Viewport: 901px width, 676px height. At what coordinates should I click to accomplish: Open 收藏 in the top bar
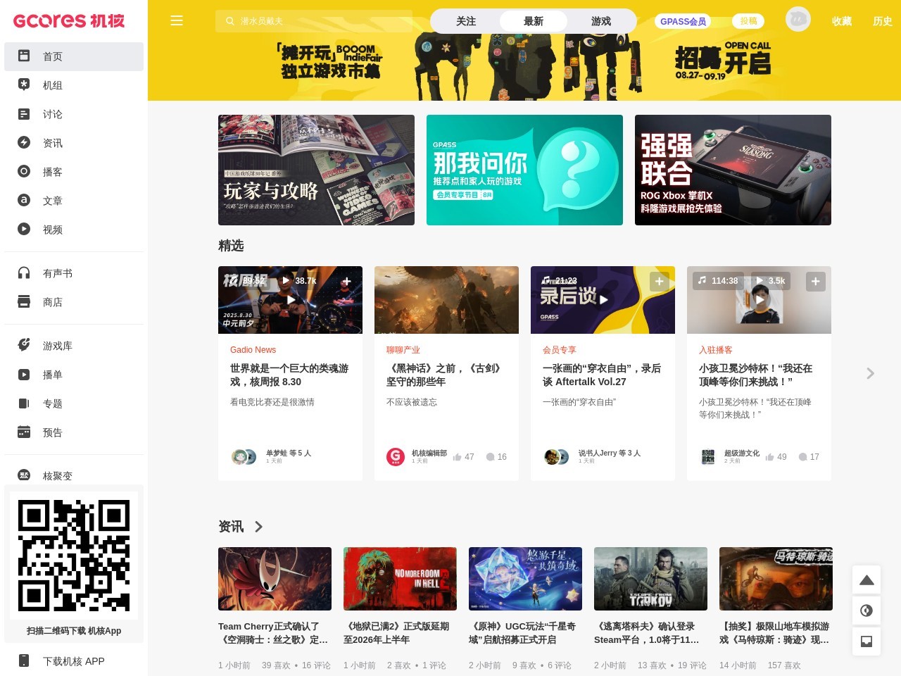click(842, 21)
